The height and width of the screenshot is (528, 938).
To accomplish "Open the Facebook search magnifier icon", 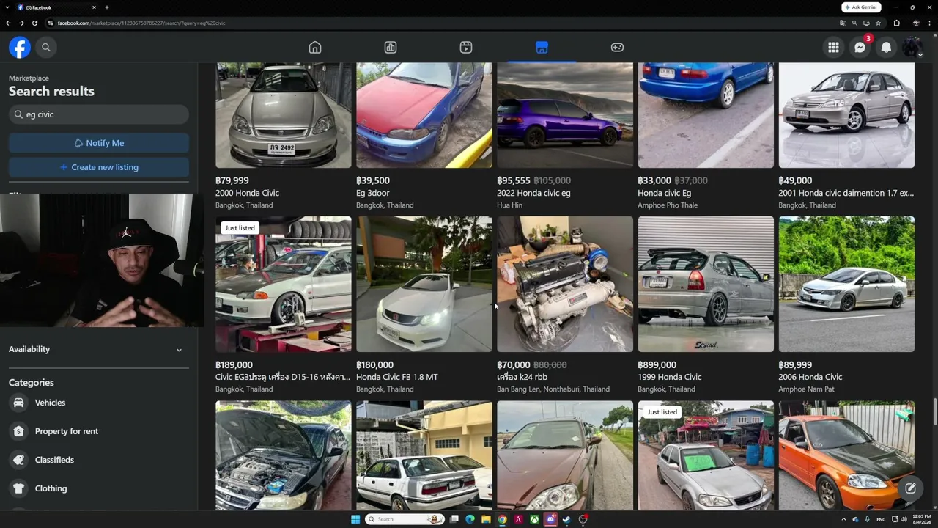I will pyautogui.click(x=46, y=48).
